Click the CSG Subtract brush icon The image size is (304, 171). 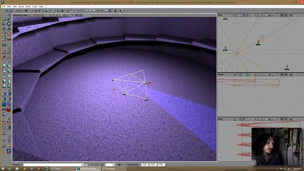[x=9, y=95]
